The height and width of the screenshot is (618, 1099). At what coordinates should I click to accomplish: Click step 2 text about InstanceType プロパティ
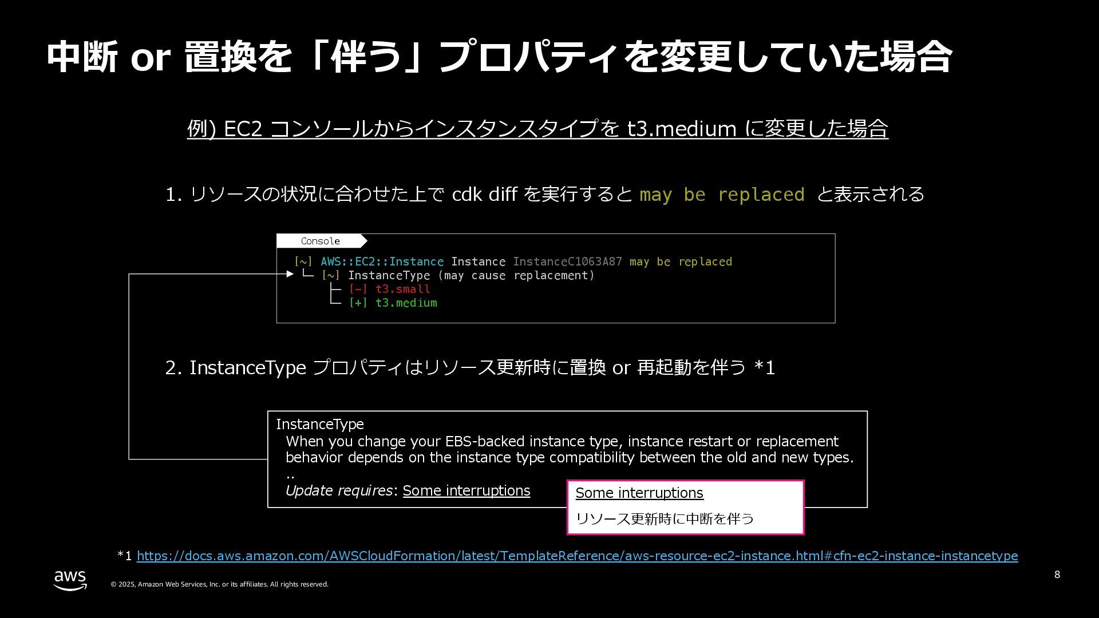coord(470,367)
